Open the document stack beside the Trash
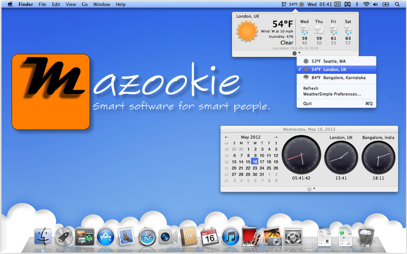Viewport: 407px width, 254px height. 345,237
